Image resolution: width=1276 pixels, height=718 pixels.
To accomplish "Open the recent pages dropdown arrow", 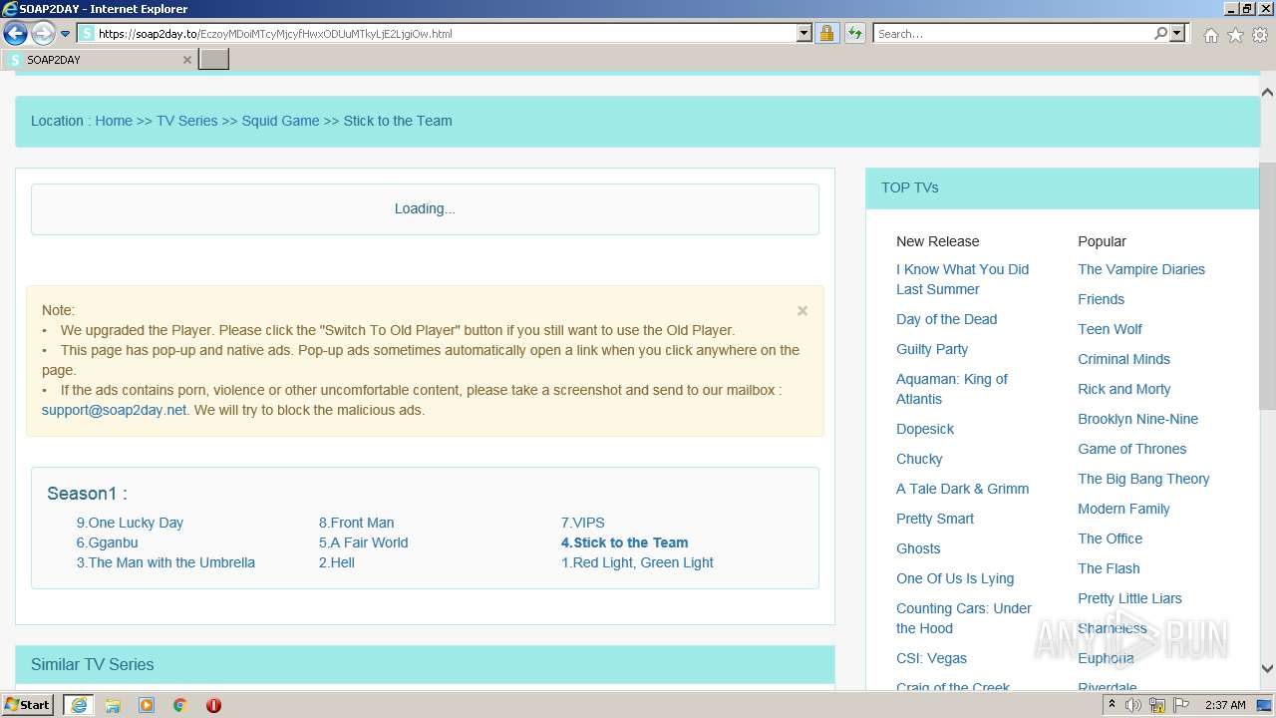I will pos(65,34).
